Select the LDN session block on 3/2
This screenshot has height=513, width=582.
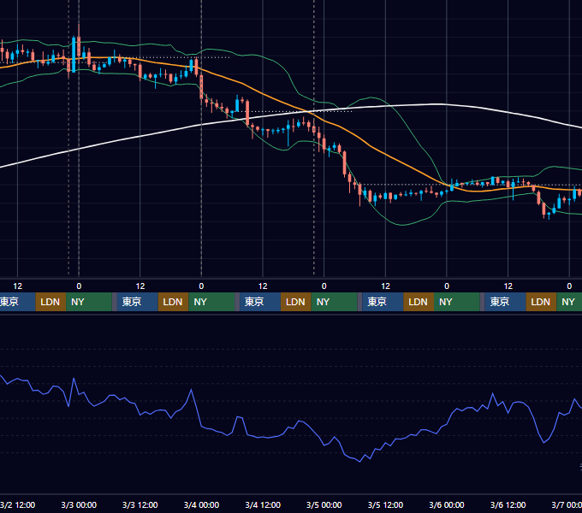pyautogui.click(x=50, y=302)
